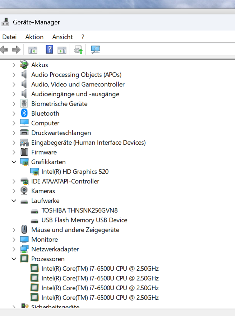
Task: Expand the Firmware category chevron
Action: click(x=14, y=152)
